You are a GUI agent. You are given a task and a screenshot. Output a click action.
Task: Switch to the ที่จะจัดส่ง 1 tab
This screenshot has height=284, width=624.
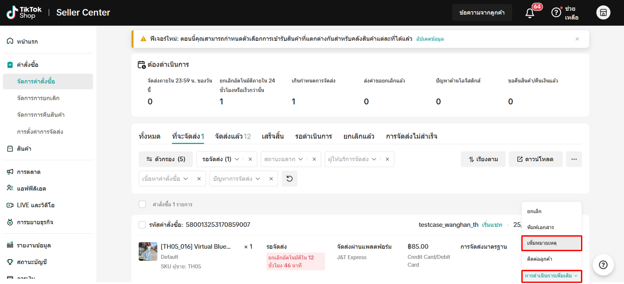point(188,136)
